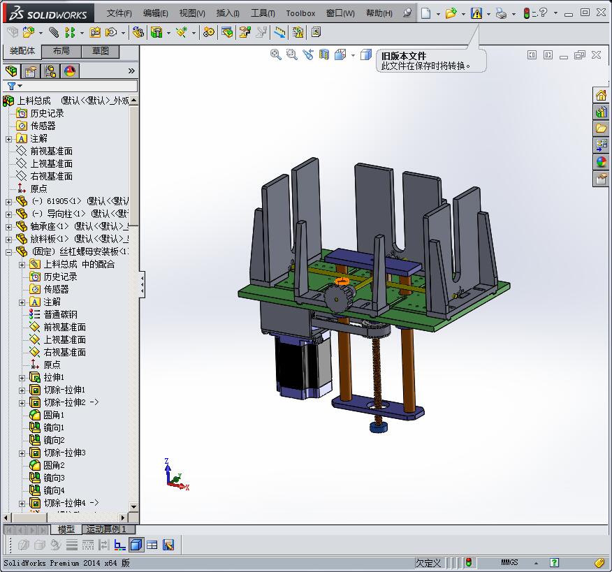
Task: Click the Open folder icon
Action: click(x=451, y=13)
